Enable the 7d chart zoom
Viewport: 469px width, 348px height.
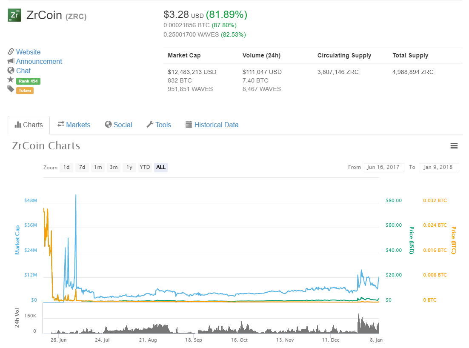pyautogui.click(x=82, y=167)
